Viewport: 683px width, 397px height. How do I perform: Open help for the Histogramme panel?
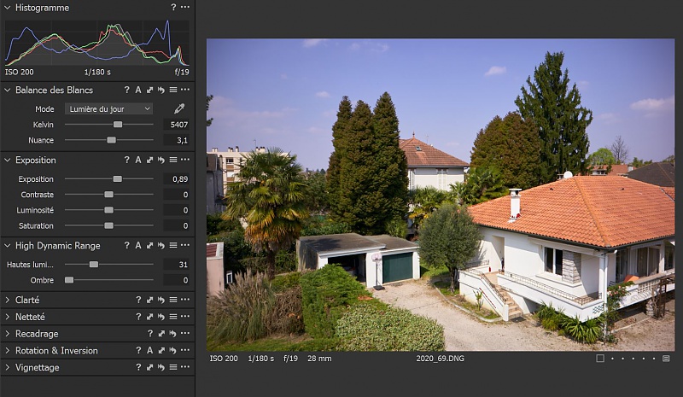pos(173,8)
